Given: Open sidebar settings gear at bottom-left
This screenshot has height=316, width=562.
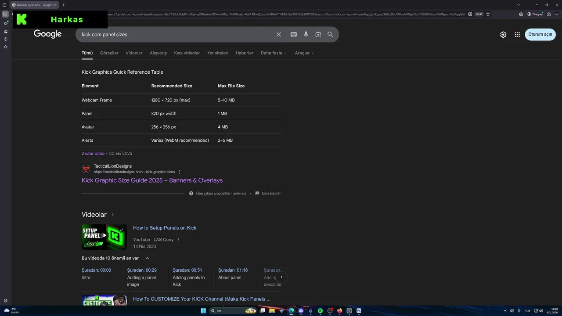Looking at the screenshot, I should tap(6, 301).
